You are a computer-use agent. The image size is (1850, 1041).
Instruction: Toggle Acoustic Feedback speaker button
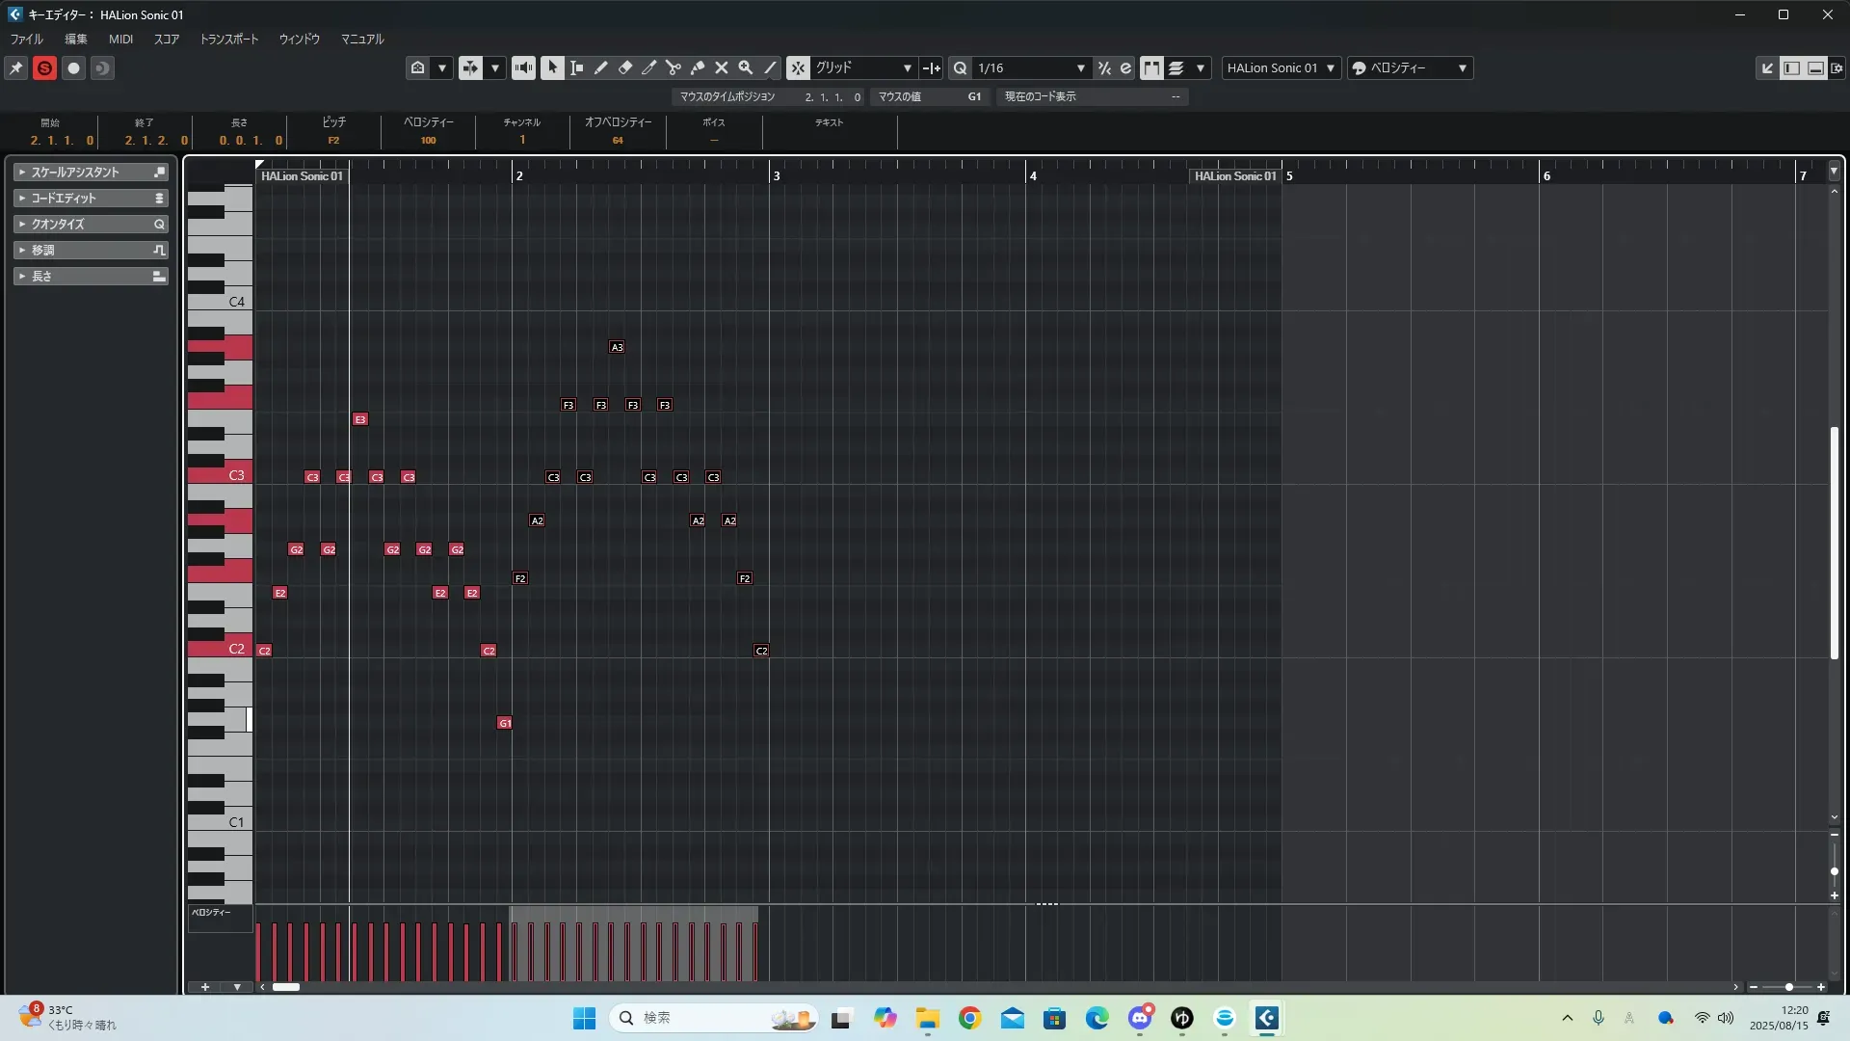pyautogui.click(x=523, y=67)
